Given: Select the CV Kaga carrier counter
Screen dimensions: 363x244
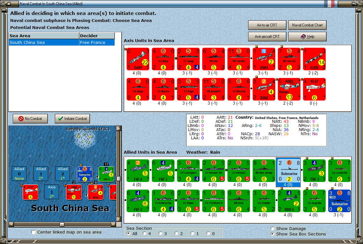Looking at the screenshot, I should pyautogui.click(x=189, y=89).
